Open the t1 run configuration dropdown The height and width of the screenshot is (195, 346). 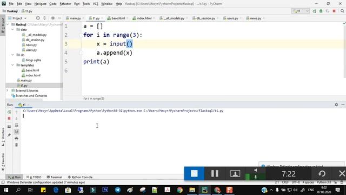point(301,11)
